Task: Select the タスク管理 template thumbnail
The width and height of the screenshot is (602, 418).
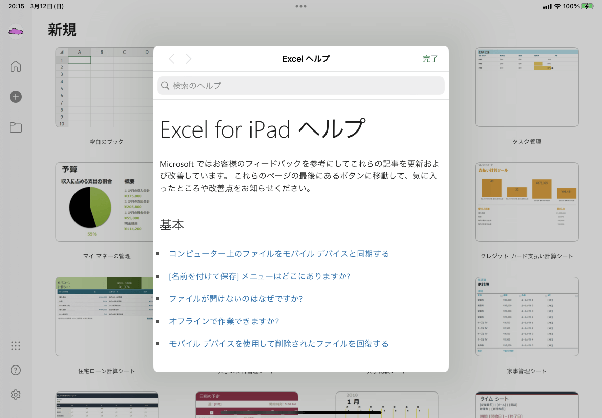Action: (526, 88)
